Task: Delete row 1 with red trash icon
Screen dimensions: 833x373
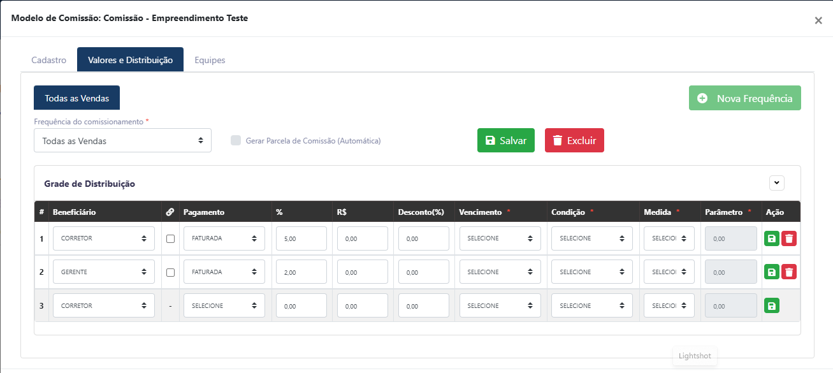Action: click(x=789, y=238)
